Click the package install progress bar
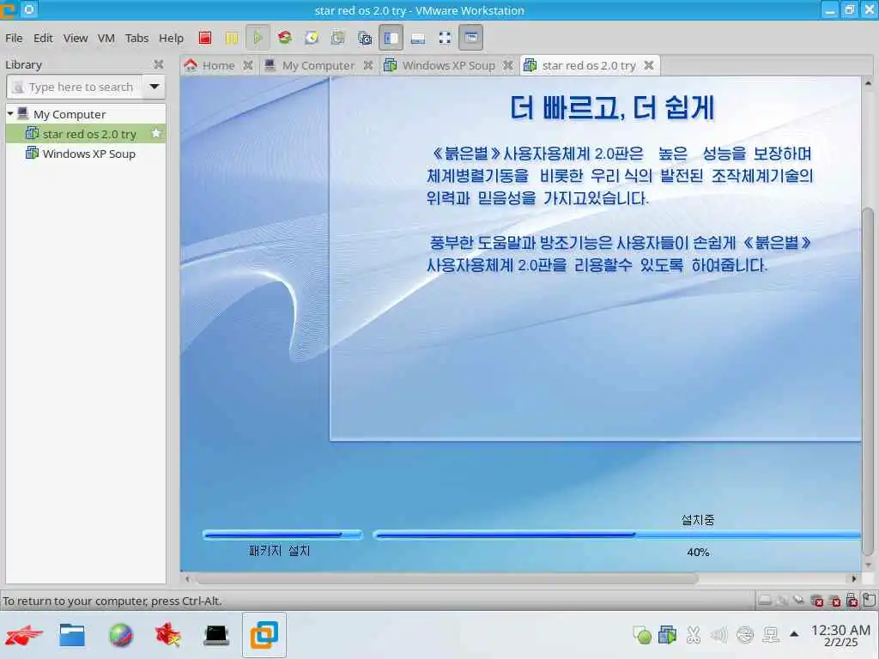 point(282,535)
